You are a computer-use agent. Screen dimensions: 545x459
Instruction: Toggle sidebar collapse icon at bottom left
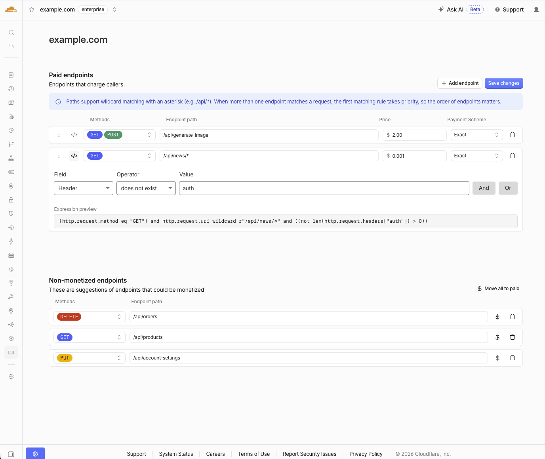click(x=11, y=454)
